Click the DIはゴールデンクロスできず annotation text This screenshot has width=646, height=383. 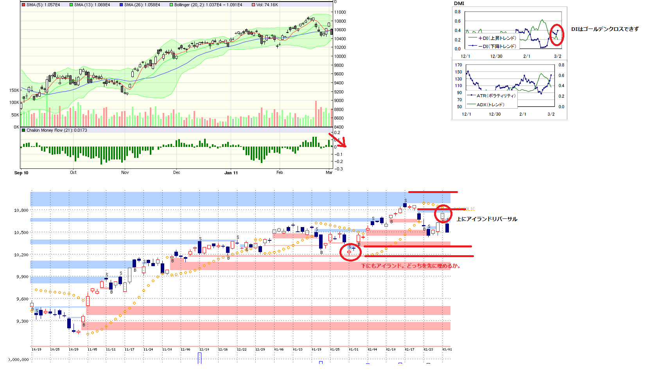click(605, 29)
